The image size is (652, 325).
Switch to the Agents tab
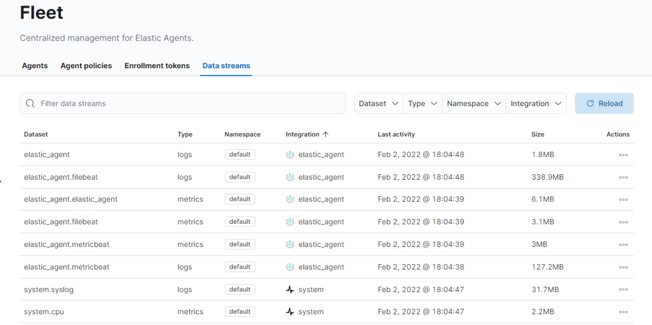[35, 66]
